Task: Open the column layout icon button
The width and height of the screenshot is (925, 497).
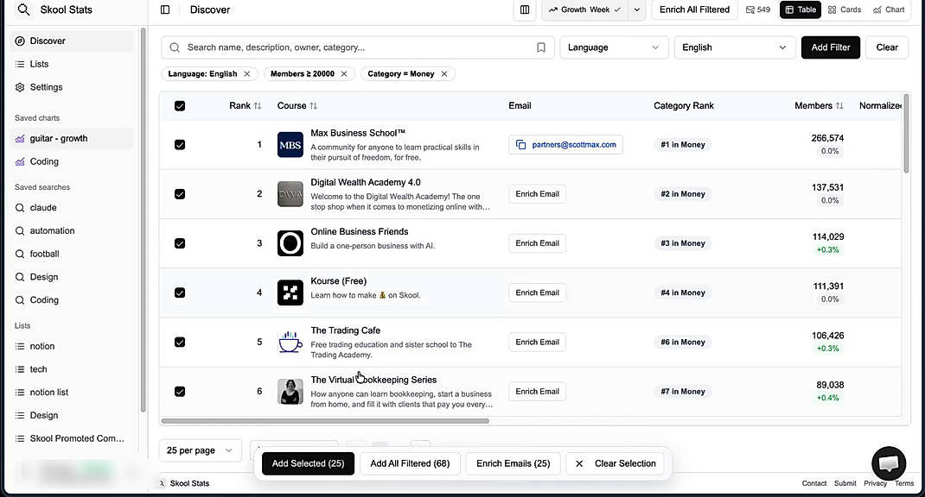Action: (525, 9)
